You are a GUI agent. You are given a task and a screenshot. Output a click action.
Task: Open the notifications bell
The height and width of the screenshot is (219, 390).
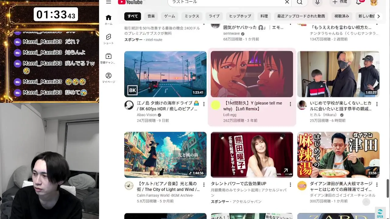pos(359,2)
